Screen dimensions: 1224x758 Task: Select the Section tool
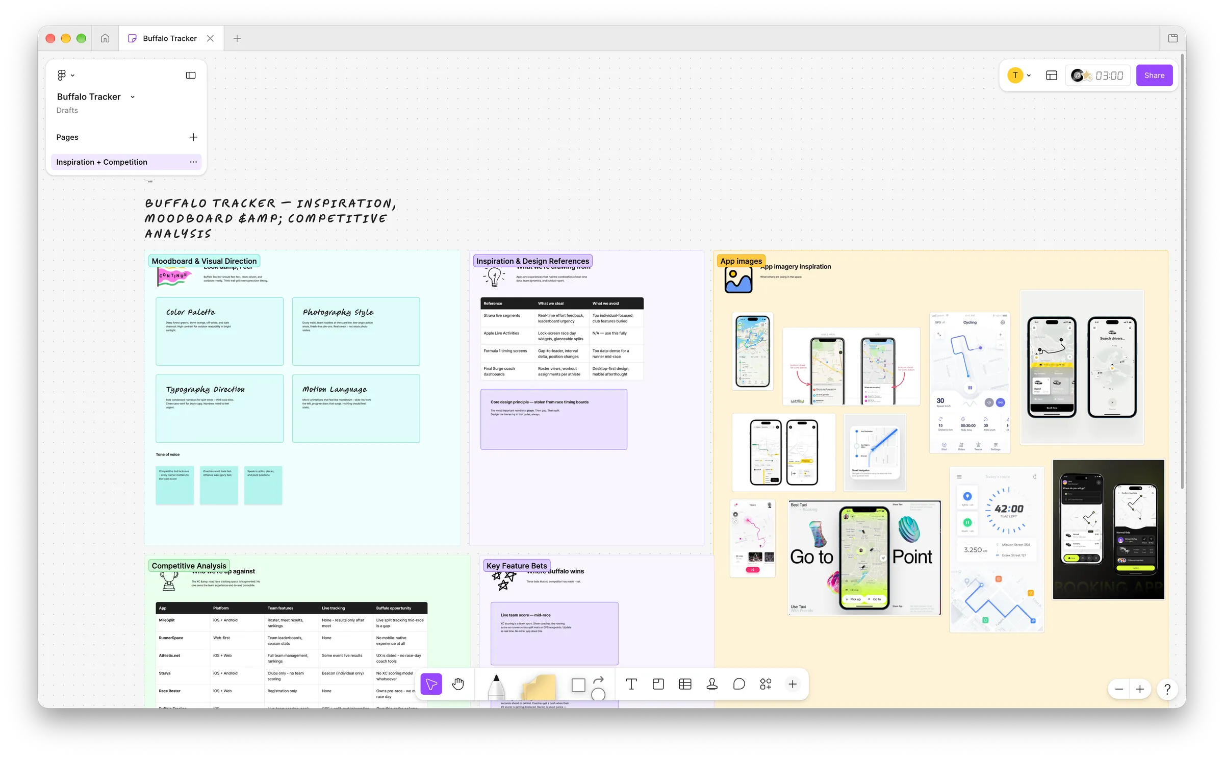click(658, 684)
